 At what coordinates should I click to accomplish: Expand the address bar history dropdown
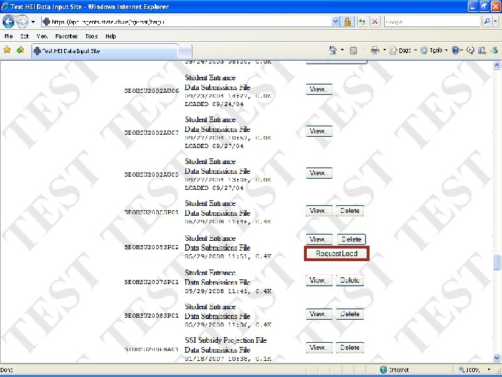click(335, 22)
